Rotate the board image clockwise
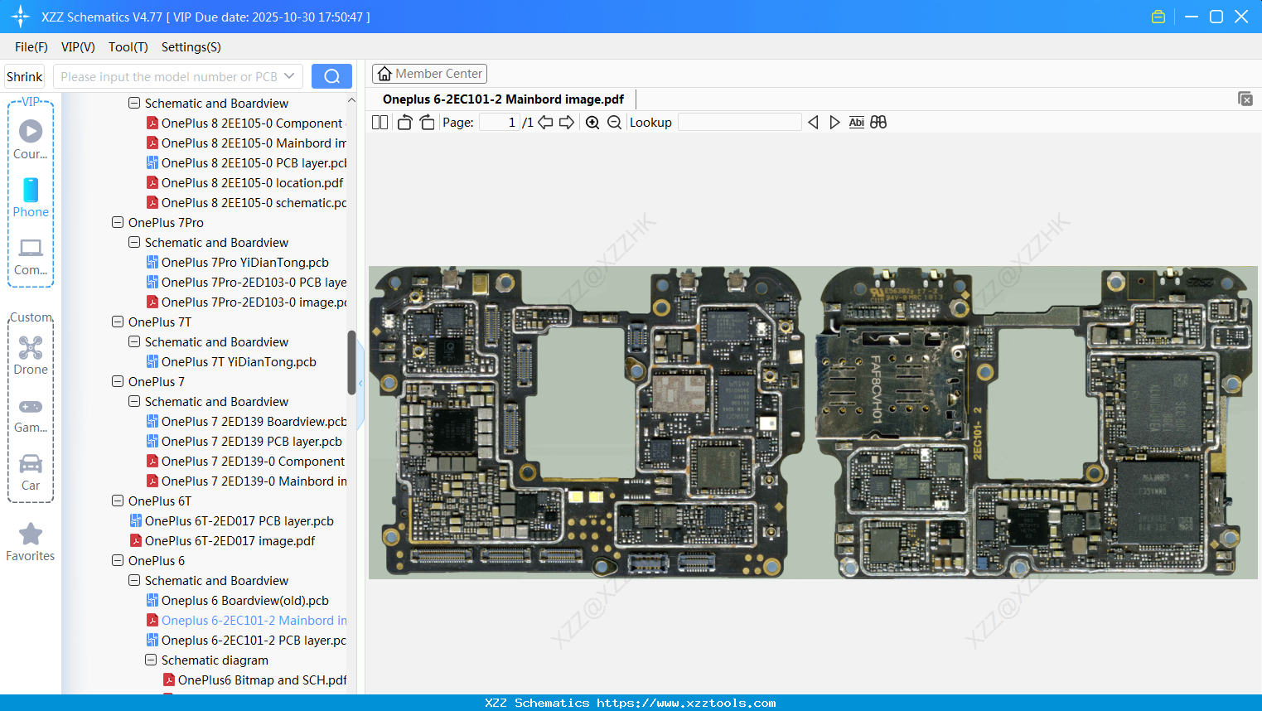Viewport: 1262px width, 711px height. pos(426,122)
